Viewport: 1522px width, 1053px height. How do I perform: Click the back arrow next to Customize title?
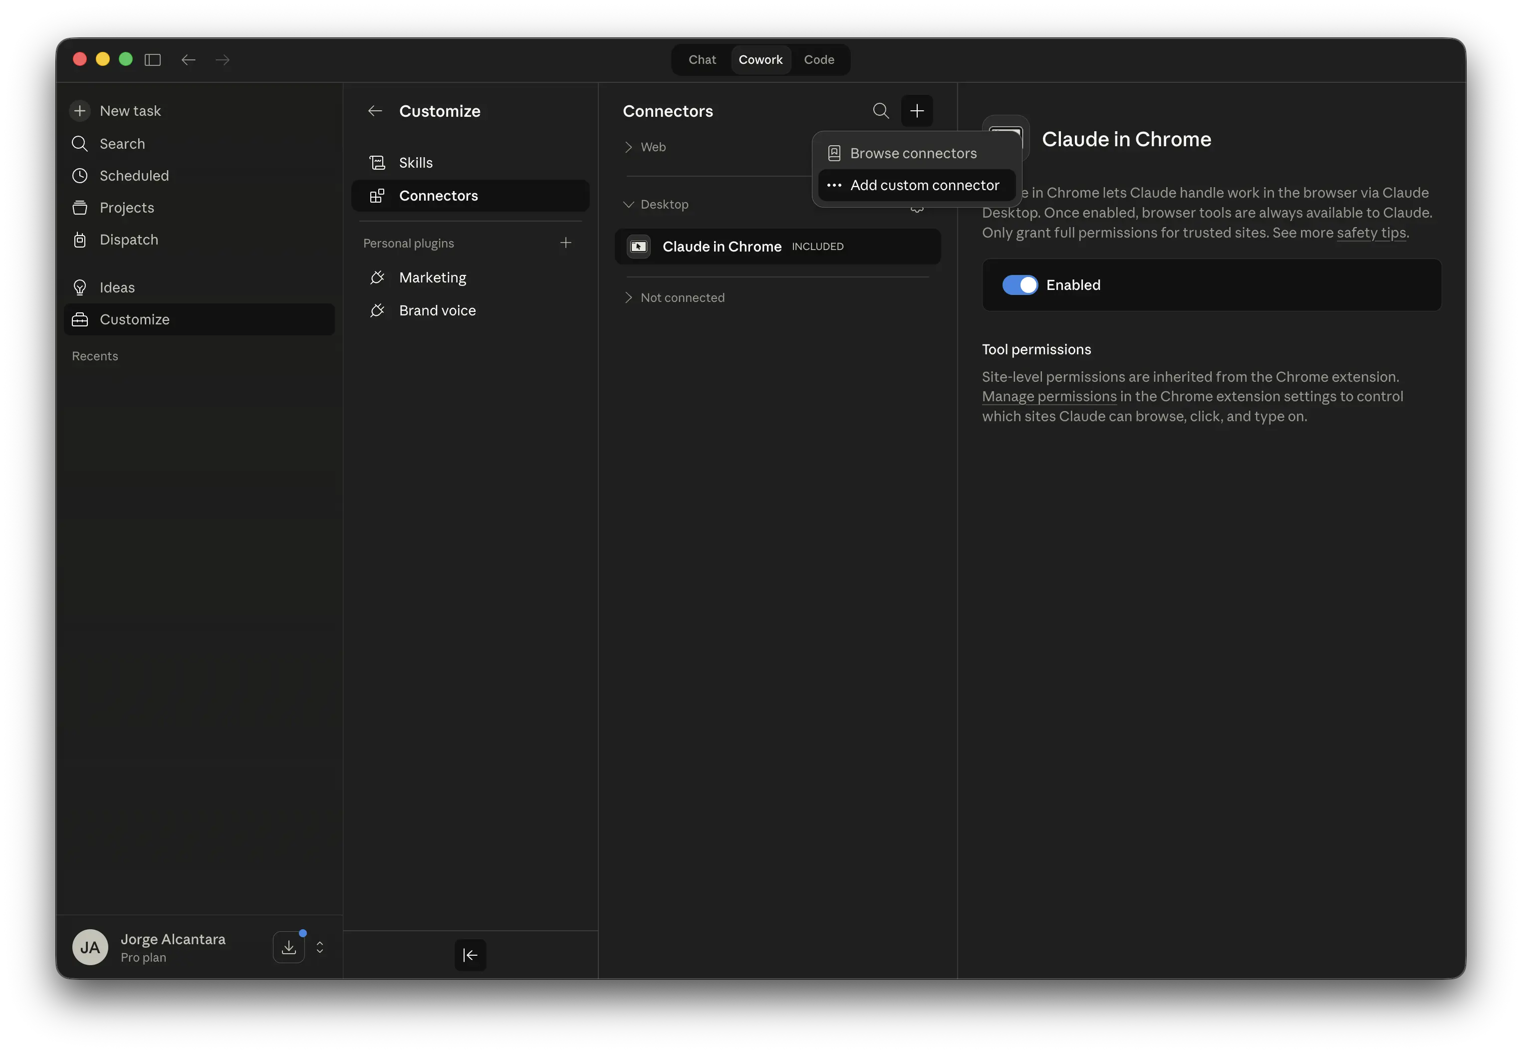(375, 111)
